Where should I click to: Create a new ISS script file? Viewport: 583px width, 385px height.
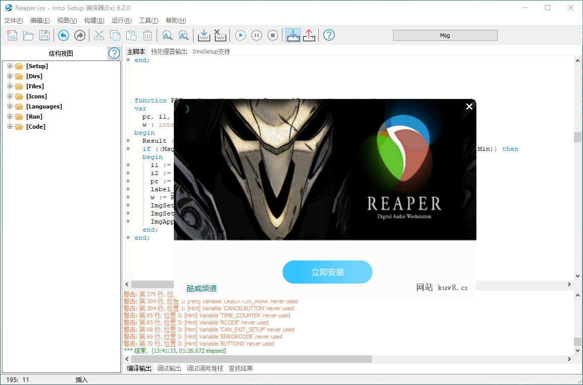[x=12, y=35]
